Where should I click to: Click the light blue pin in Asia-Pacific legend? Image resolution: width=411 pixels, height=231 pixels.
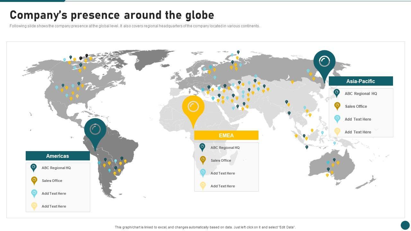pyautogui.click(x=337, y=119)
